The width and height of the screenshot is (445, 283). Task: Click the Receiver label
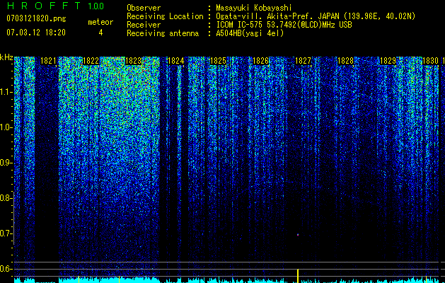tap(144, 25)
